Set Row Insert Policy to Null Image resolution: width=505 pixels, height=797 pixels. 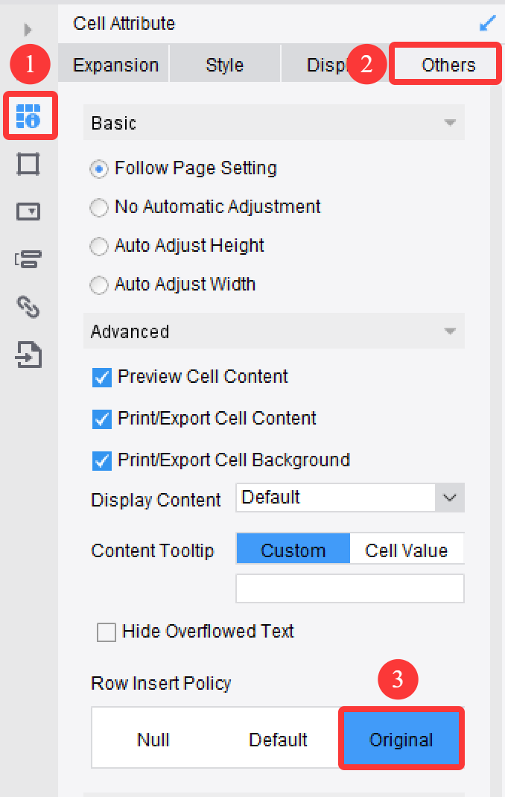(x=151, y=740)
